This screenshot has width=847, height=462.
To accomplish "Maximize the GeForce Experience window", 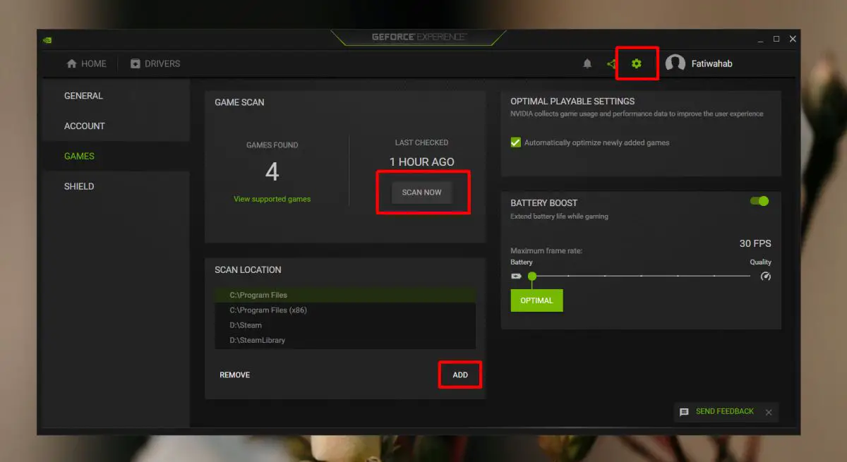I will pyautogui.click(x=776, y=39).
